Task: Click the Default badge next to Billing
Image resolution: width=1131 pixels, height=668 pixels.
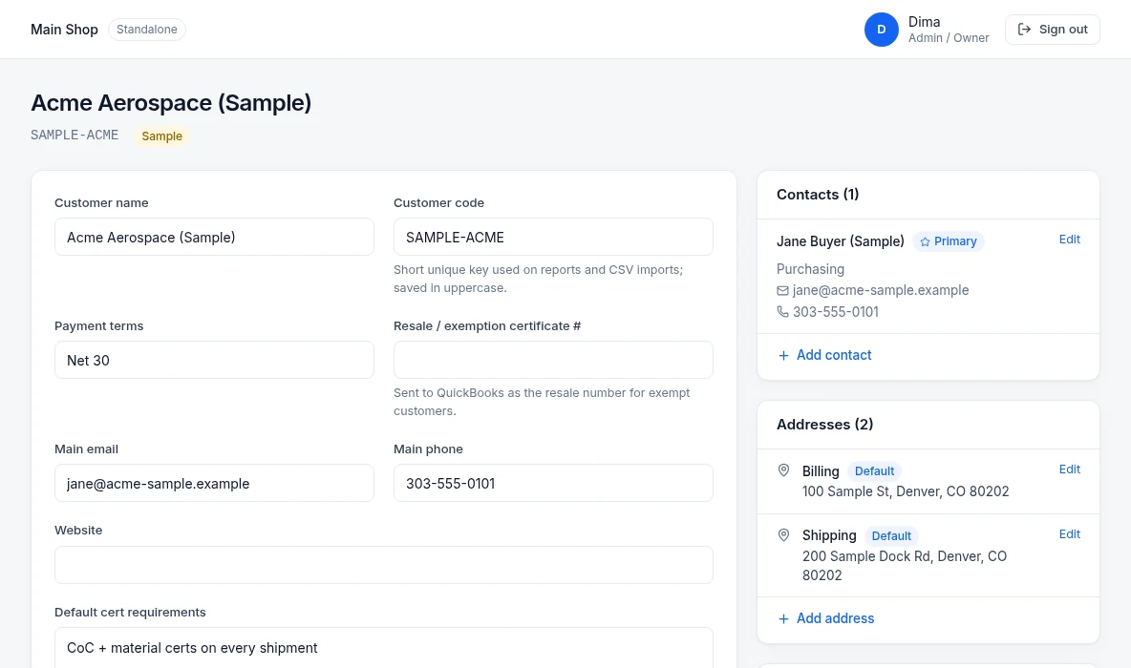Action: tap(874, 471)
